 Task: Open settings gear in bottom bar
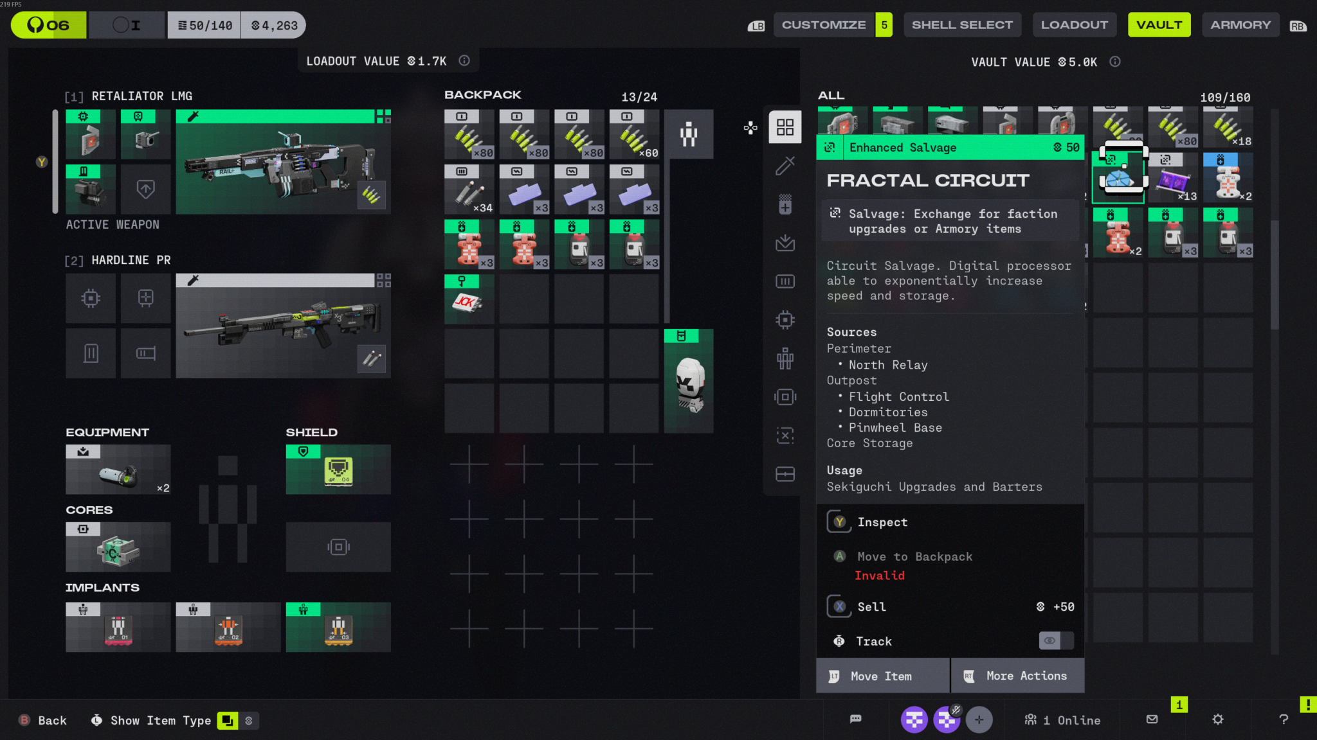[x=1217, y=719]
